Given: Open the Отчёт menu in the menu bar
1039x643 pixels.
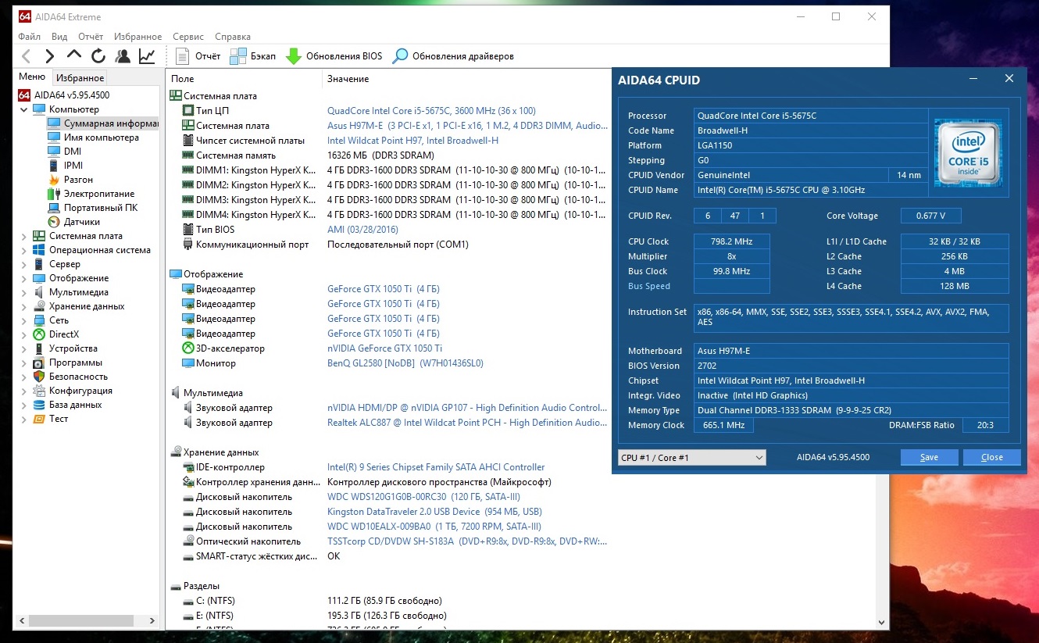Looking at the screenshot, I should 91,37.
